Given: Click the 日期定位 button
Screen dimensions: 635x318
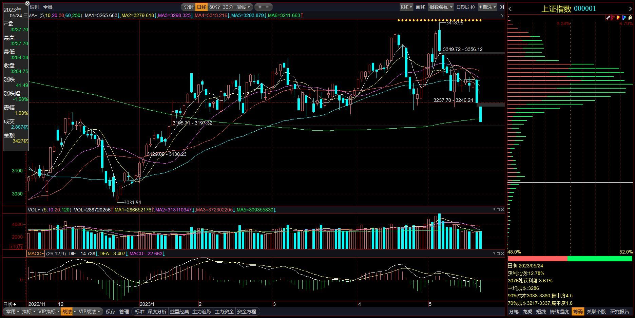Looking at the screenshot, I should click(x=465, y=7).
